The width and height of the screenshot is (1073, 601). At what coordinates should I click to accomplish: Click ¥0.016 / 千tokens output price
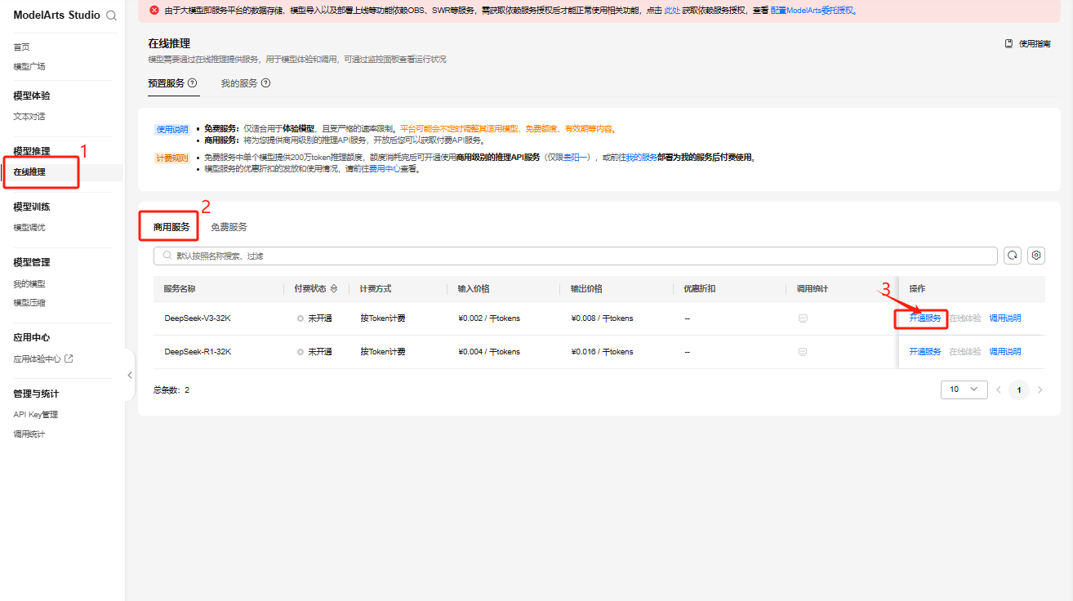[x=602, y=352]
